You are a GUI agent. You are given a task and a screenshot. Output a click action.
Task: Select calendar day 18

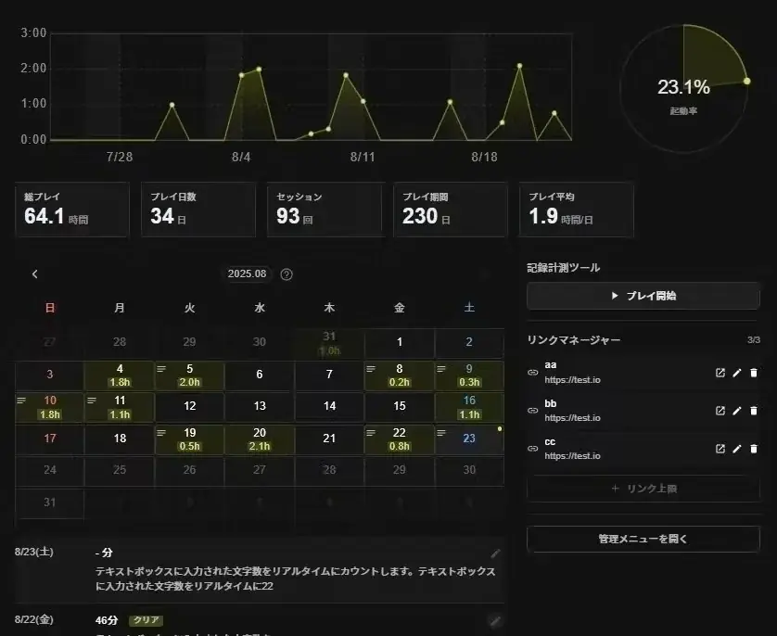[120, 439]
